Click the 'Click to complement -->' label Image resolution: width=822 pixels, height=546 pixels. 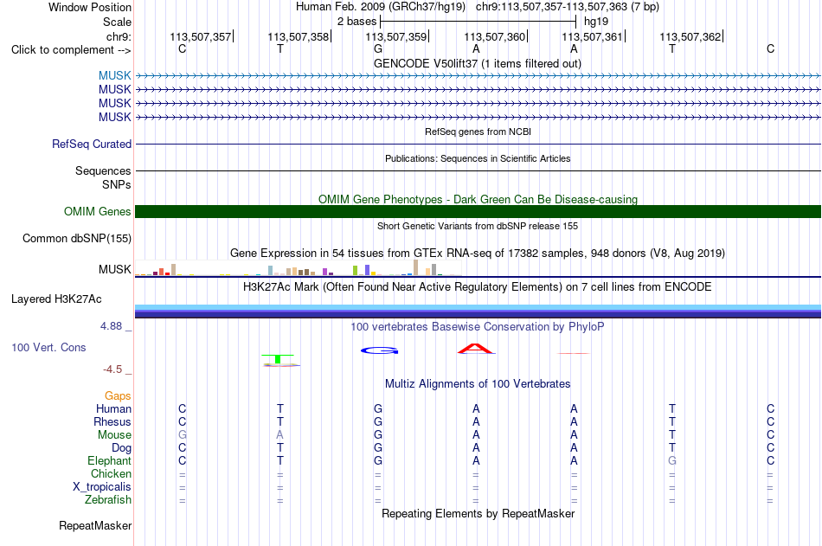pos(71,50)
